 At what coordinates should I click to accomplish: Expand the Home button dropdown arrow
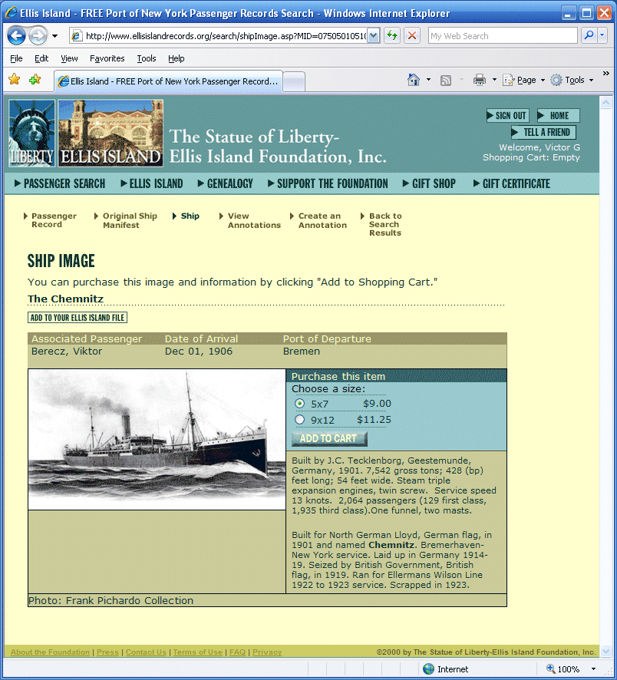(428, 80)
